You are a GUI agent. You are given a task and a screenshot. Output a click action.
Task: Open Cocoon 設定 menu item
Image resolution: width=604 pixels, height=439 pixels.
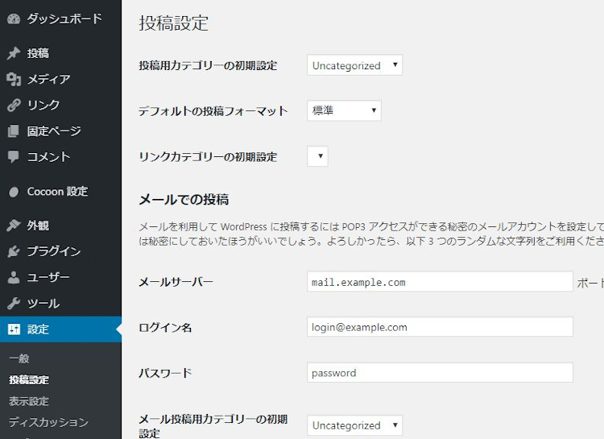(x=60, y=192)
